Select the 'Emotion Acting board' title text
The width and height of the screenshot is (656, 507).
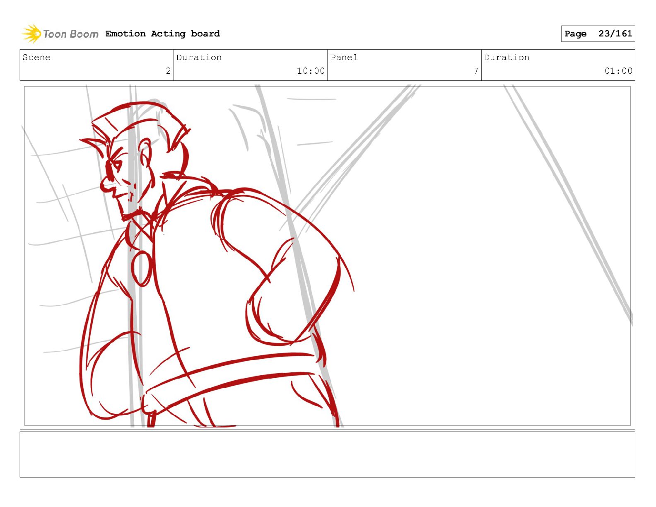coord(163,34)
